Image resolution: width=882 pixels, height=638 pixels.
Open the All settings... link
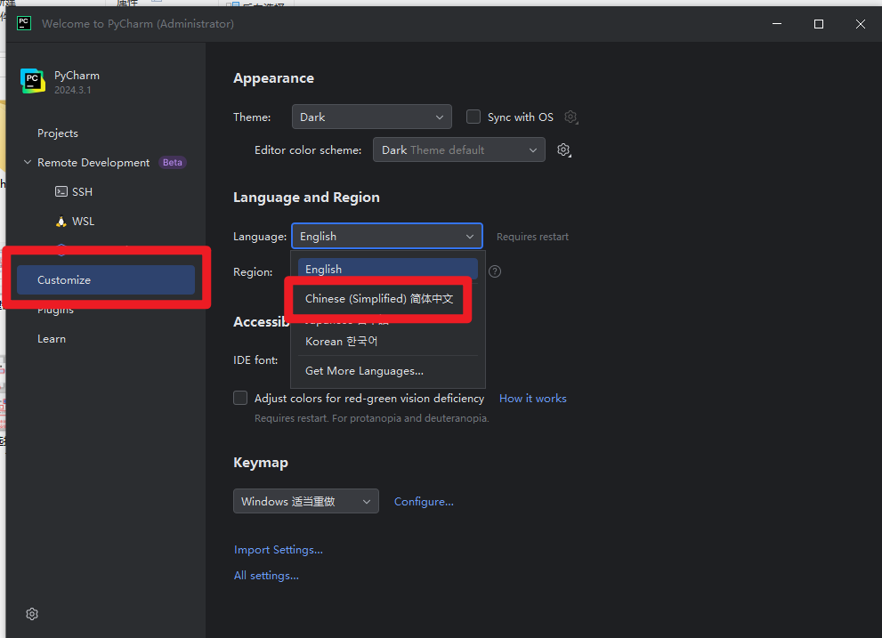[266, 576]
